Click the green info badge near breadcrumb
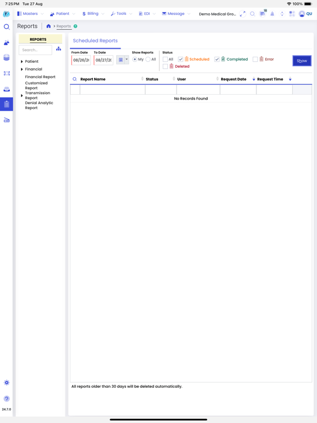 pyautogui.click(x=75, y=26)
